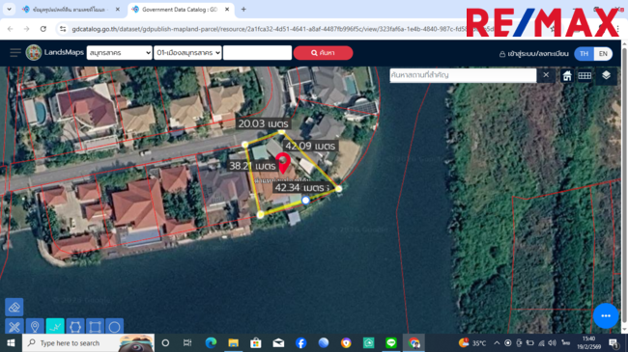
Task: Open Microsoft Edge from taskbar
Action: coord(211,342)
